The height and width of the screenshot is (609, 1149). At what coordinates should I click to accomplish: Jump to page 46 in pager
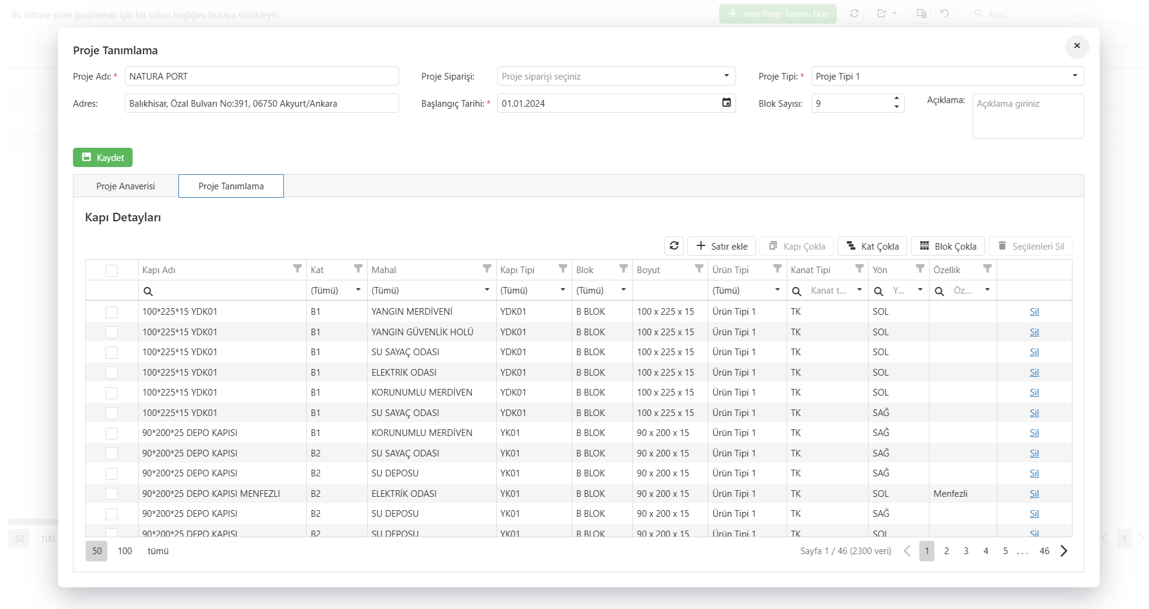click(x=1045, y=551)
